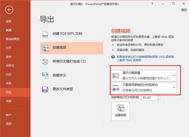The image size is (189, 137).
Task: Open DVD/Web burning help link
Action: 145,59
